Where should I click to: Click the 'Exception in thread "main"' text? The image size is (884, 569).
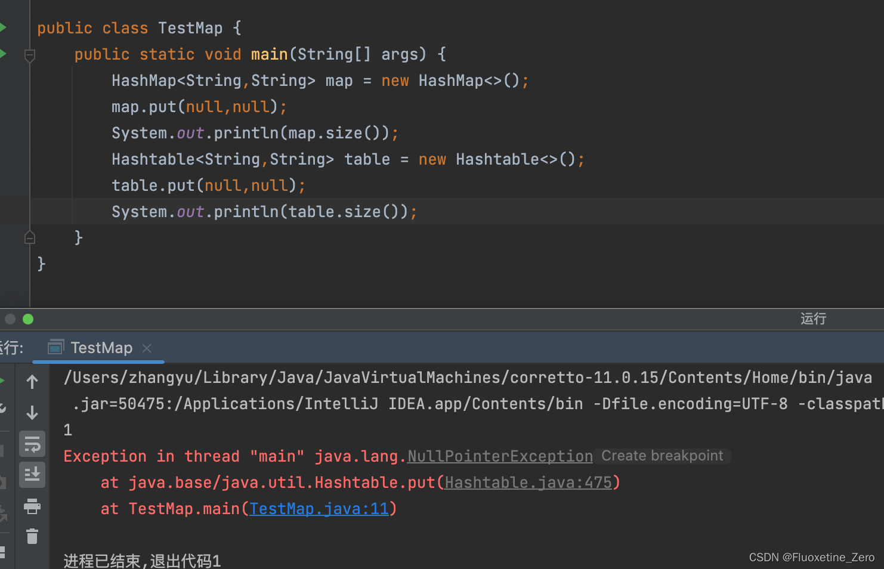pos(184,456)
